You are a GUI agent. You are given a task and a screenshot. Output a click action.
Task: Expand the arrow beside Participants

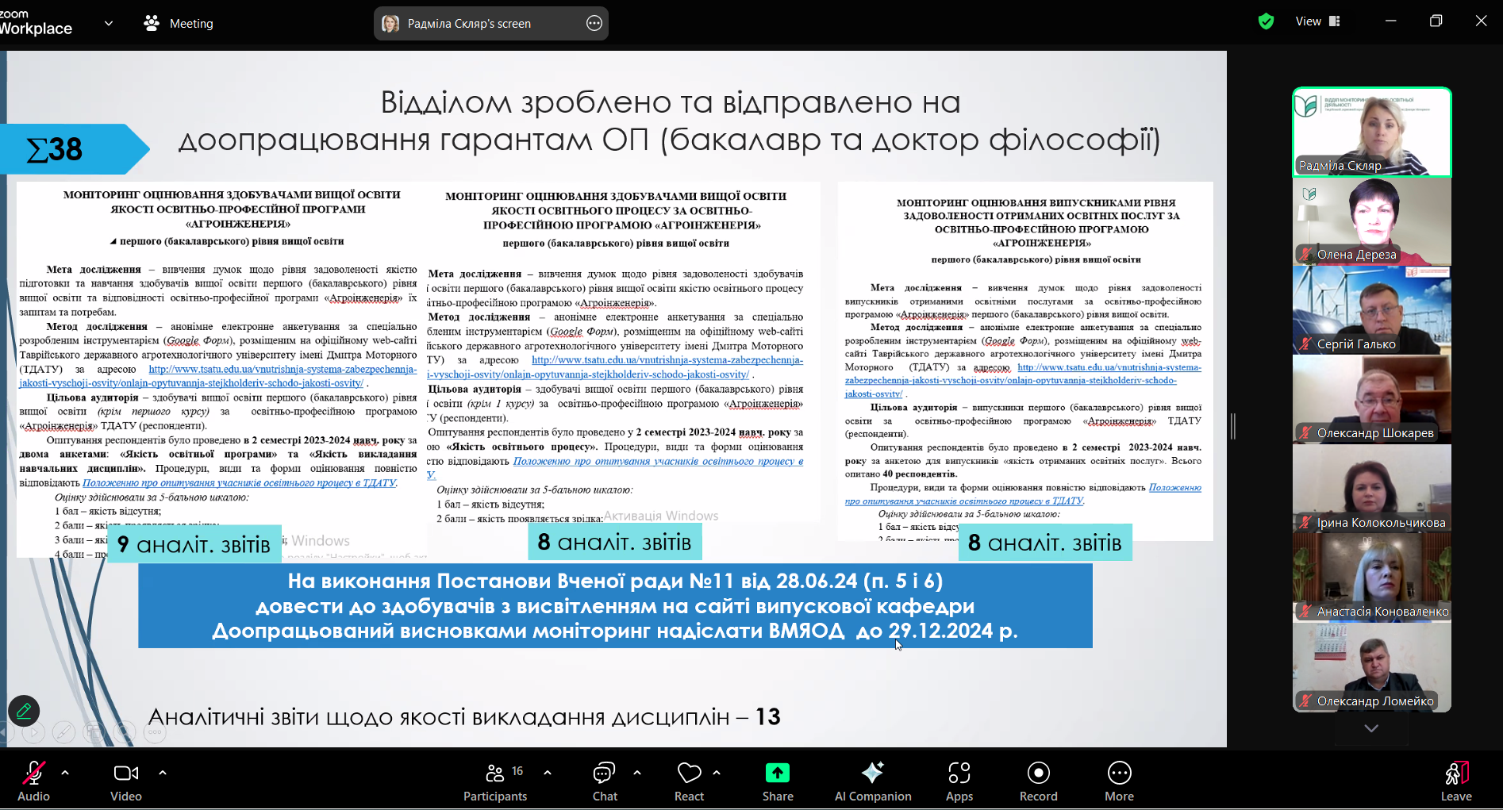548,772
